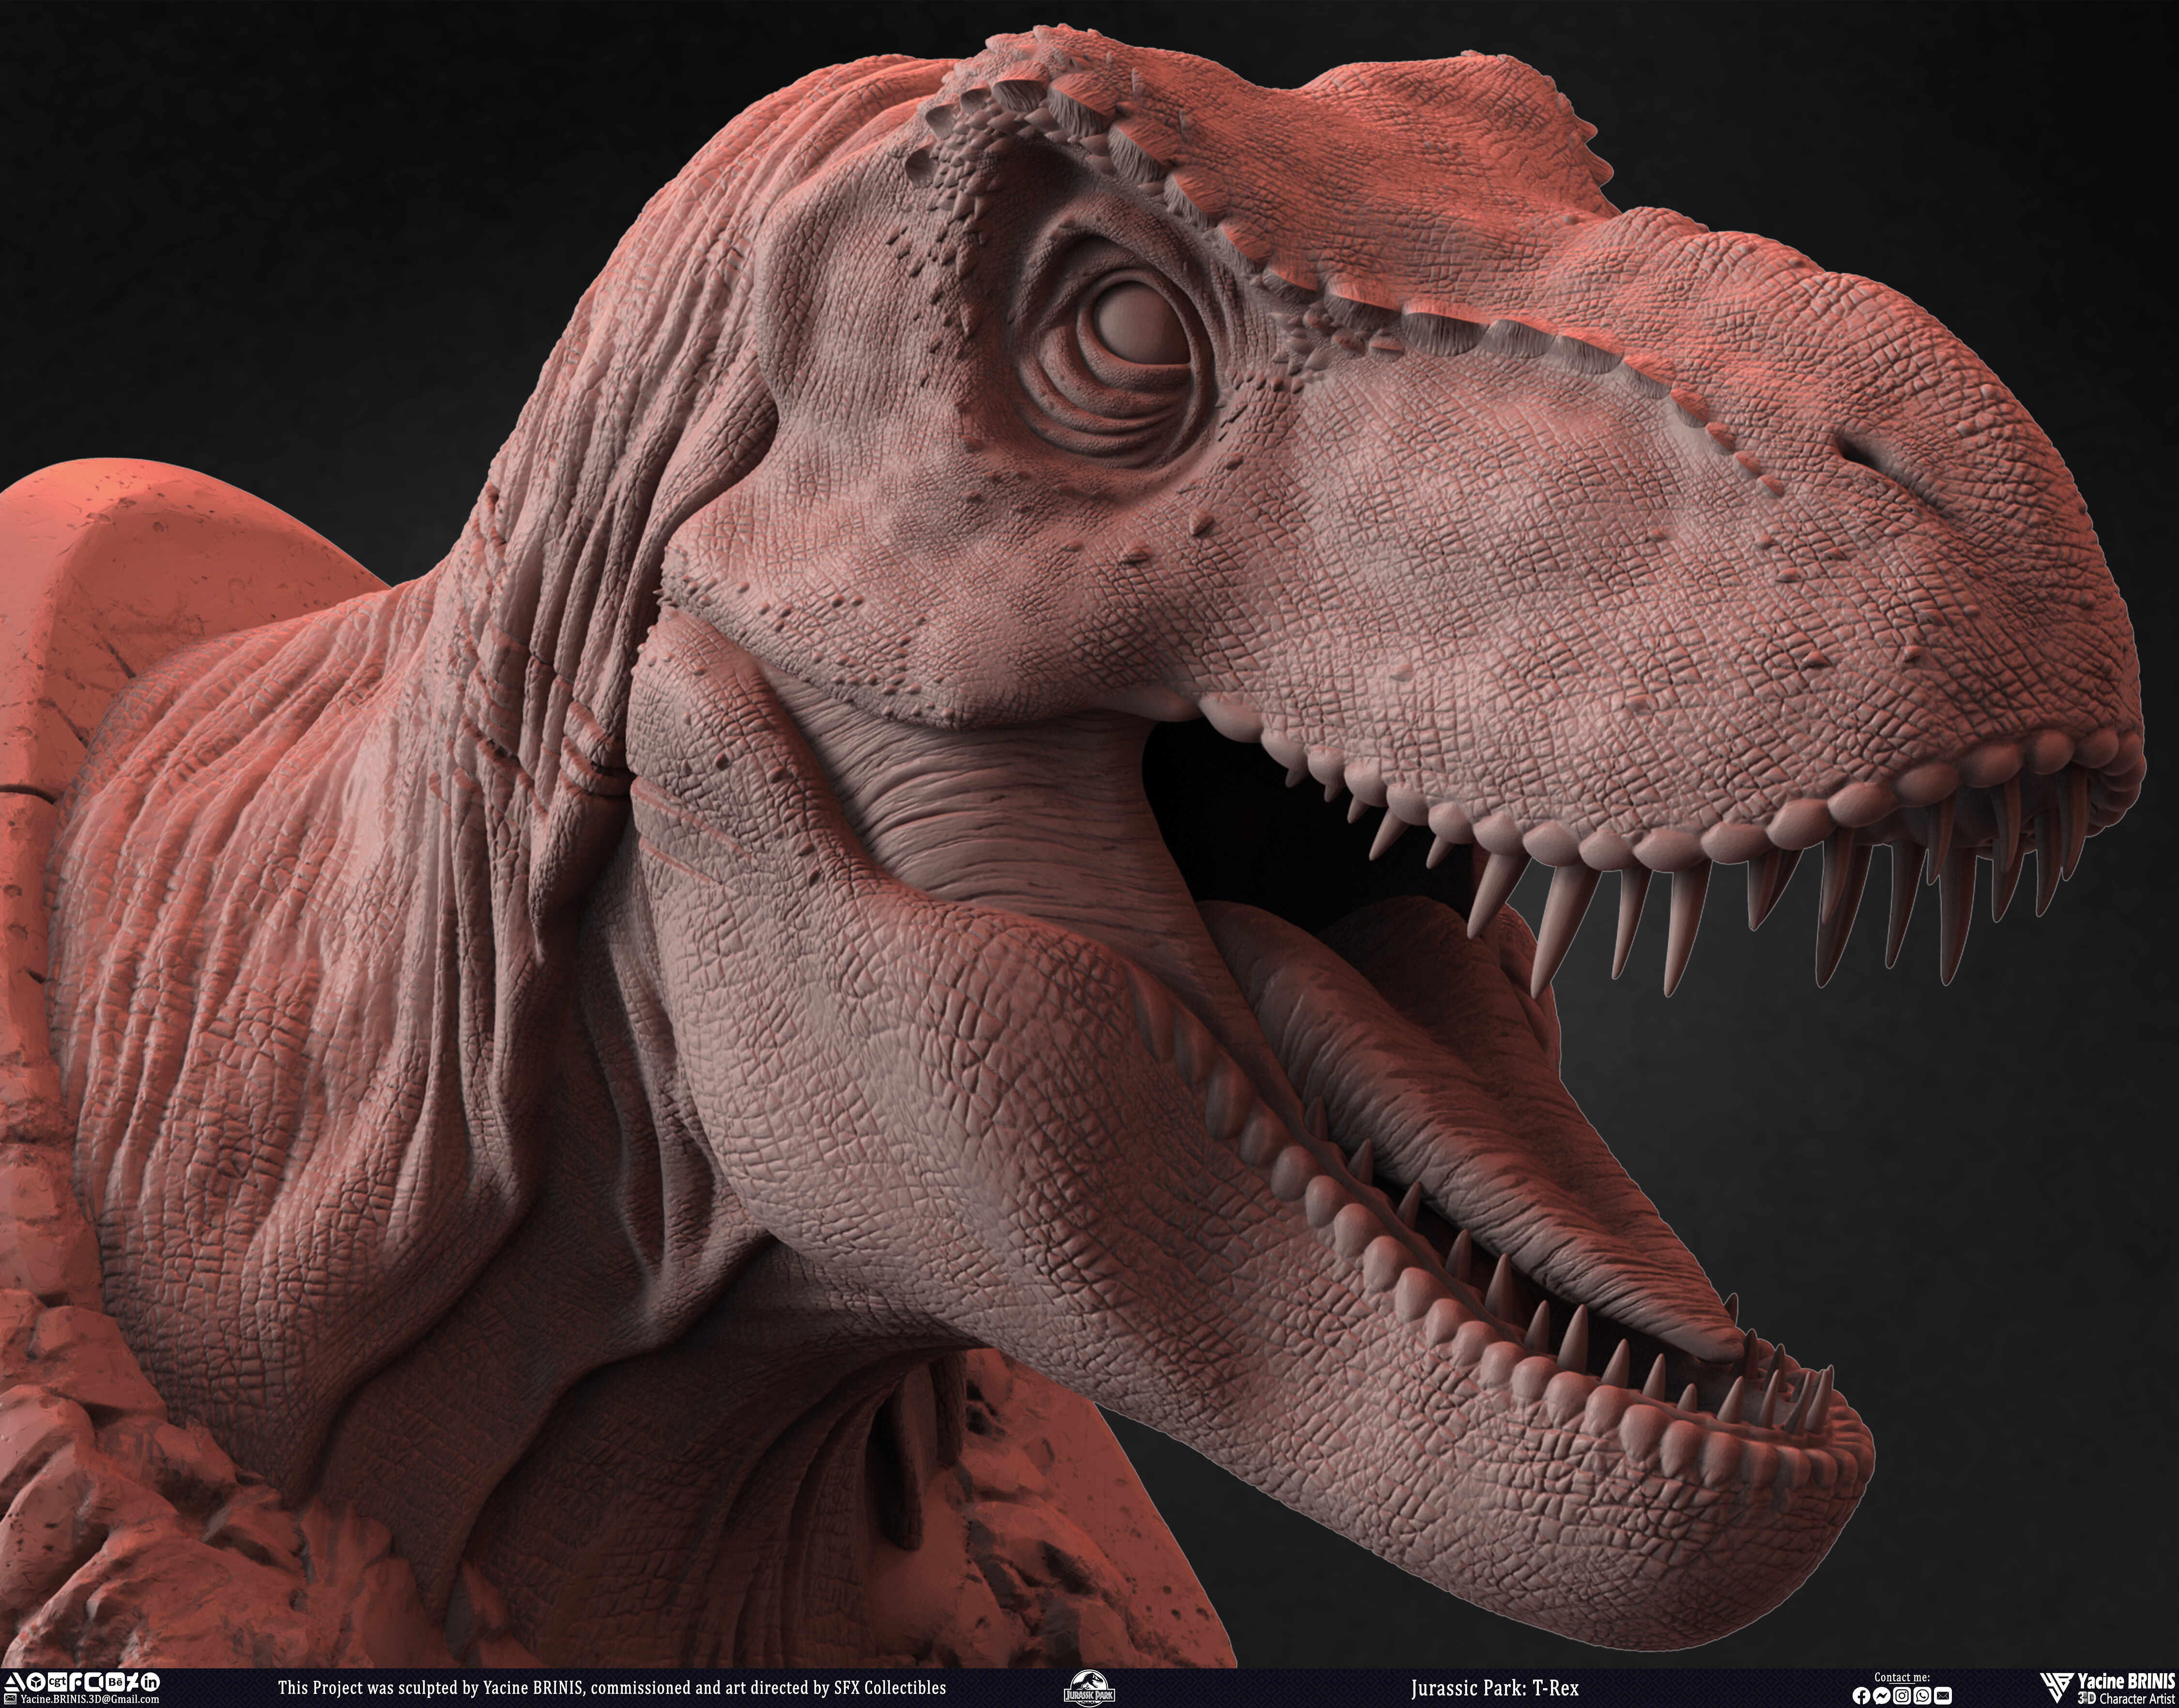Screen dimensions: 2179x1708
Task: Open the Yacine BRINIS logo mark
Action: pos(2057,1688)
